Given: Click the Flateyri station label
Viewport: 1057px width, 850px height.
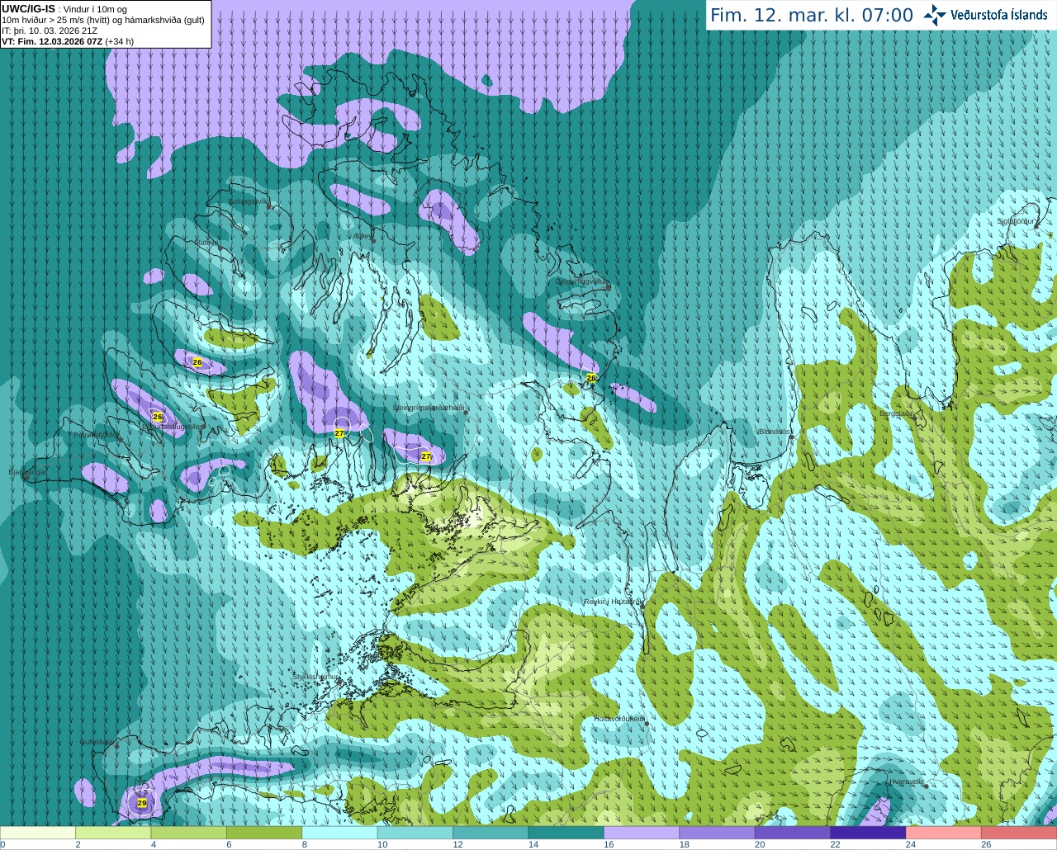Looking at the screenshot, I should click(x=206, y=243).
